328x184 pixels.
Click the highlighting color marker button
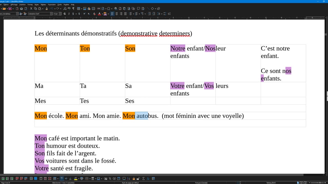[x=105, y=14]
